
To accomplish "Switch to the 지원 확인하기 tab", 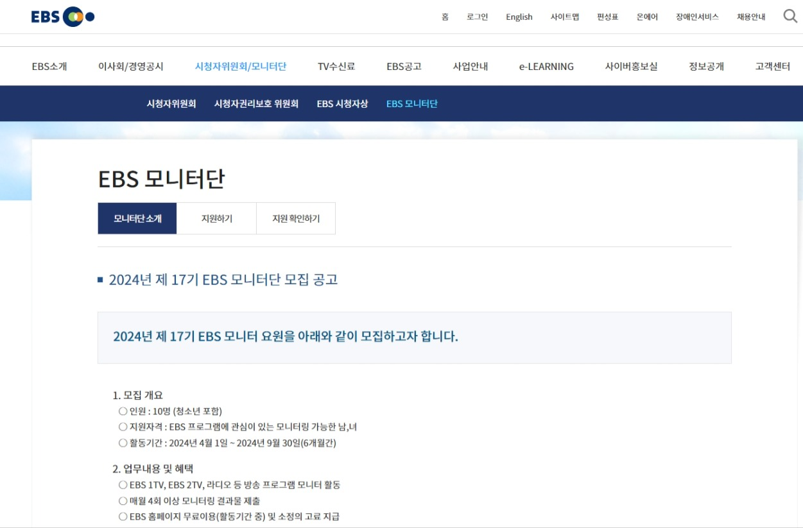I will pos(296,218).
